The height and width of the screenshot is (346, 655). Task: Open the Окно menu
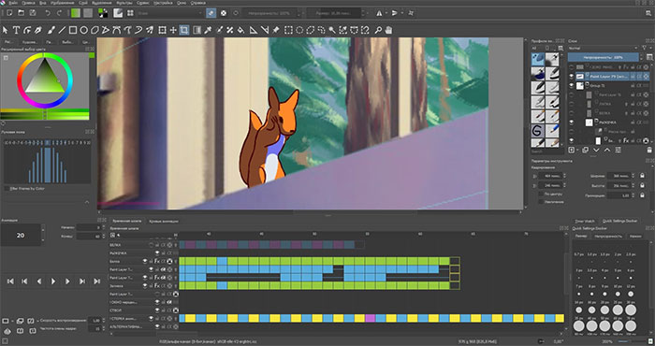[x=182, y=3]
